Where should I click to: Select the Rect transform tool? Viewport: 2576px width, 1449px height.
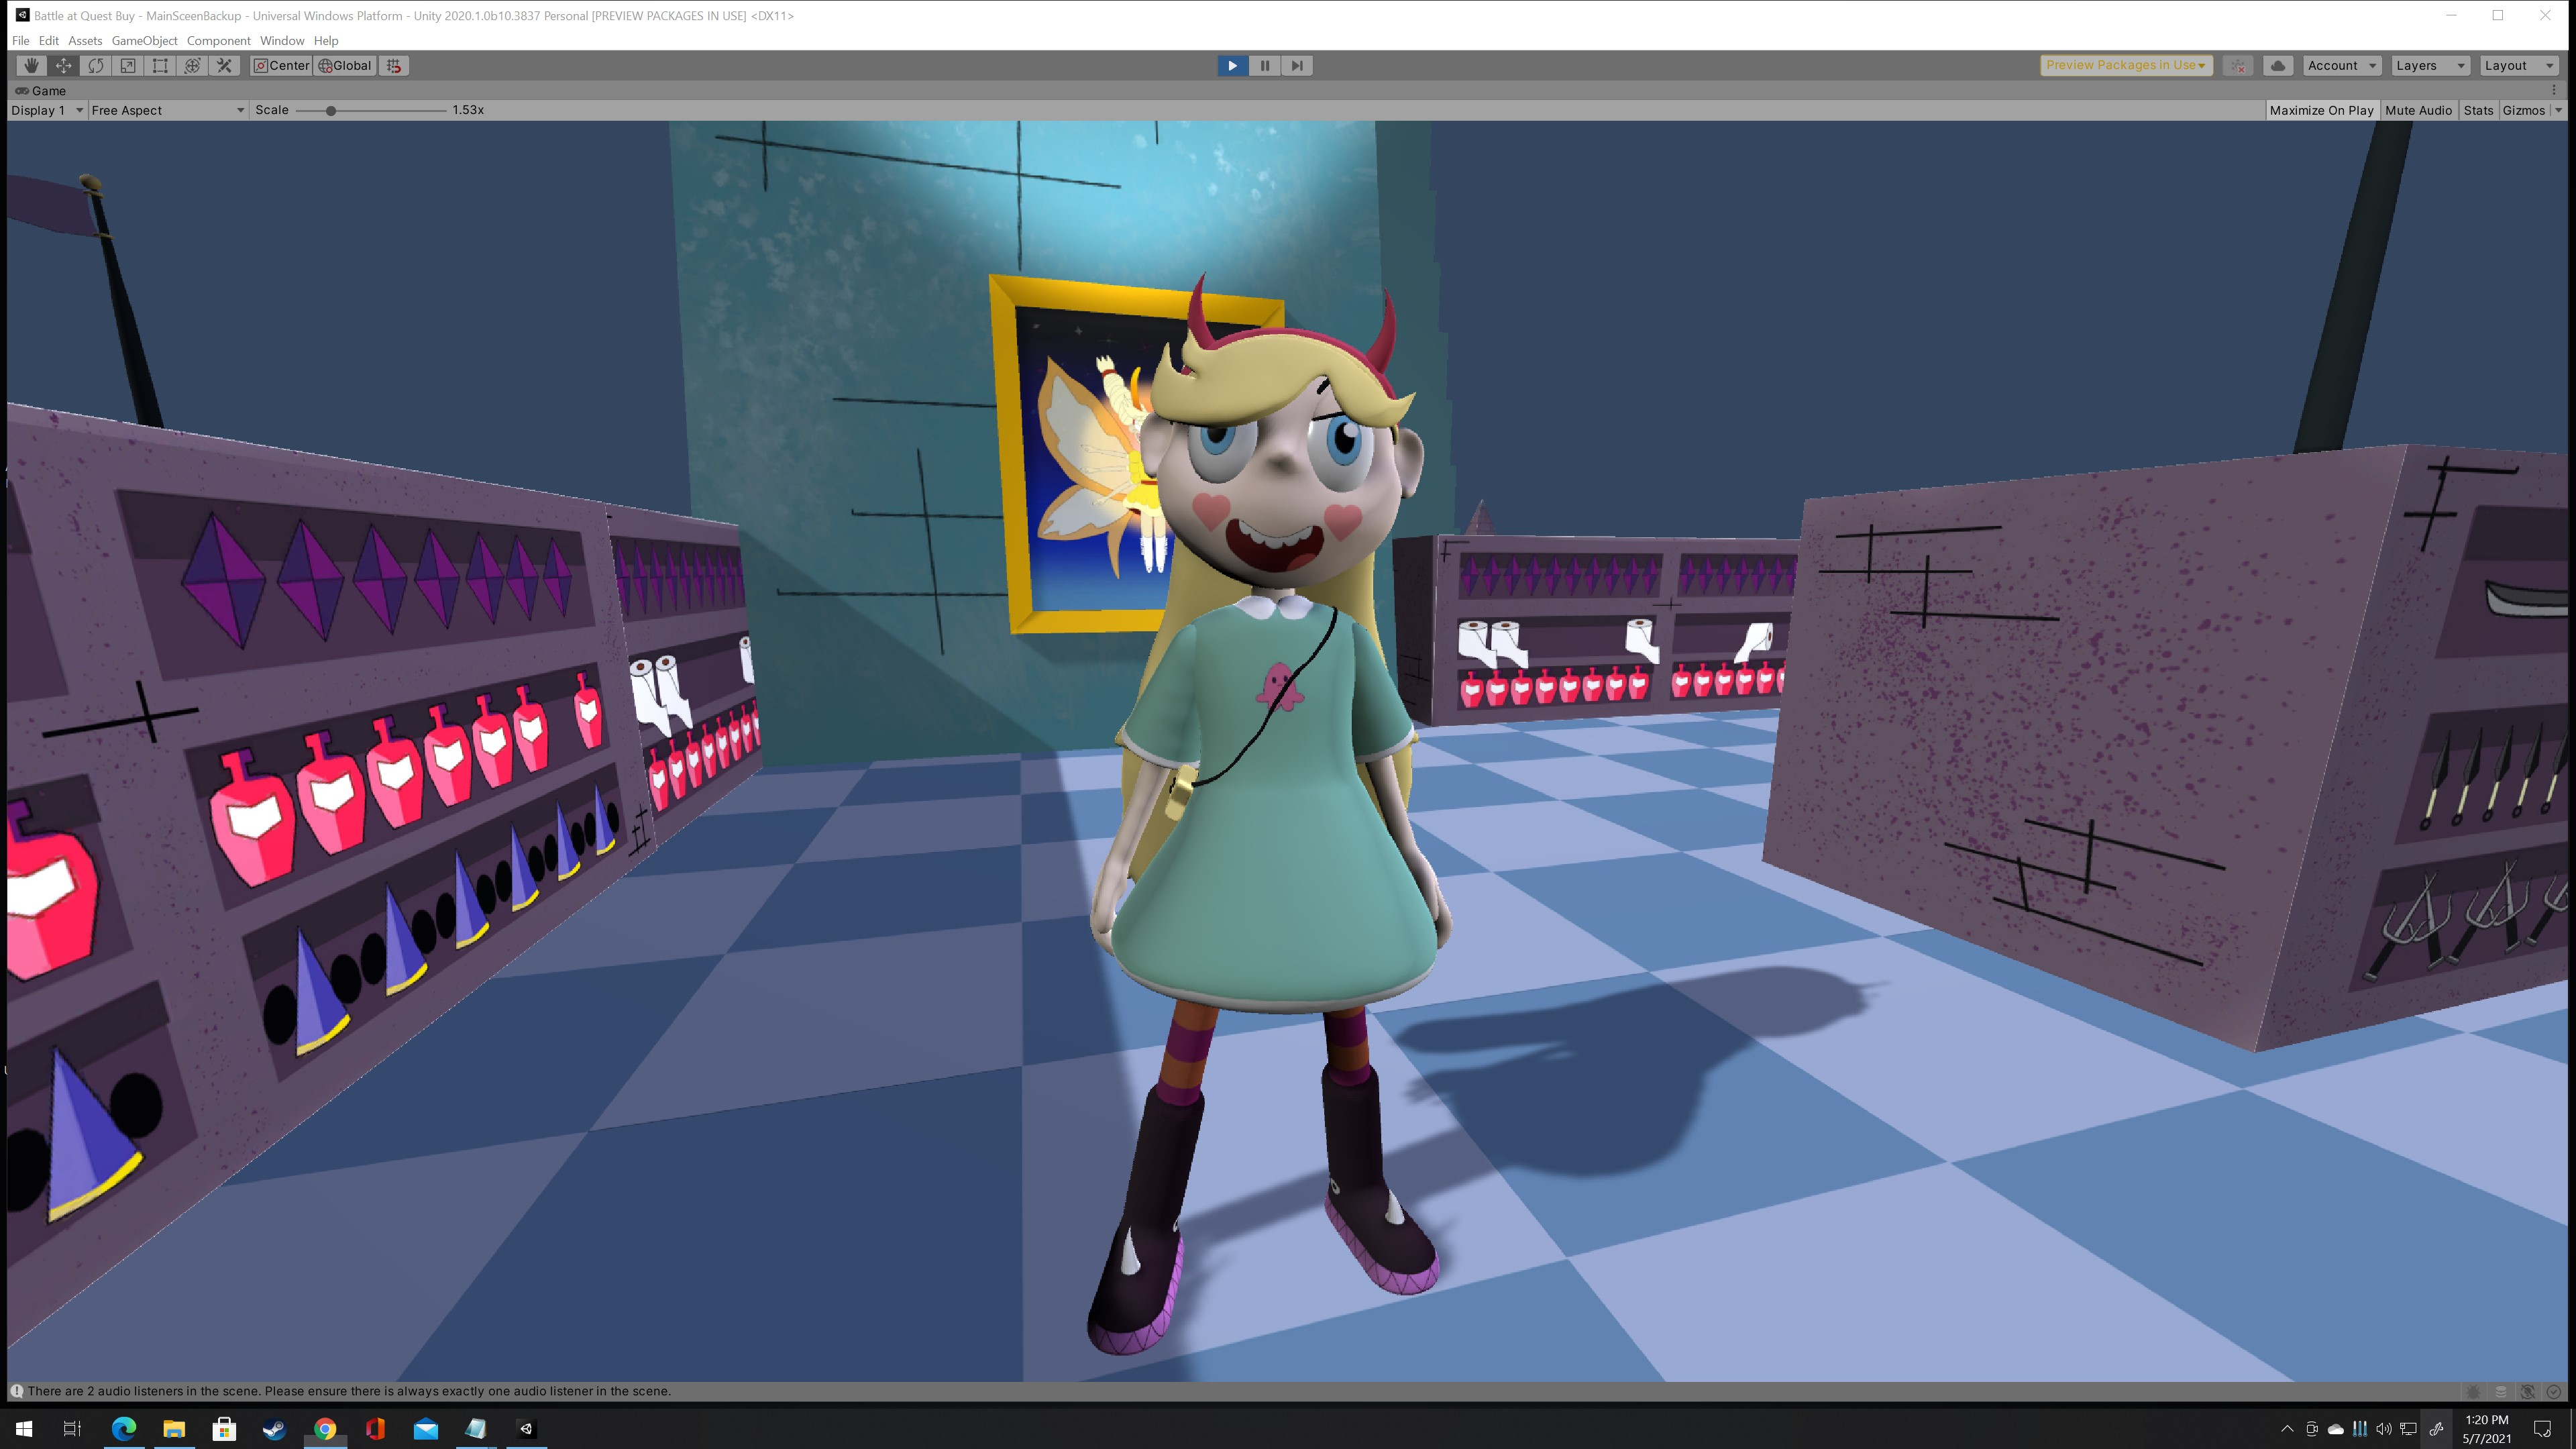[160, 65]
